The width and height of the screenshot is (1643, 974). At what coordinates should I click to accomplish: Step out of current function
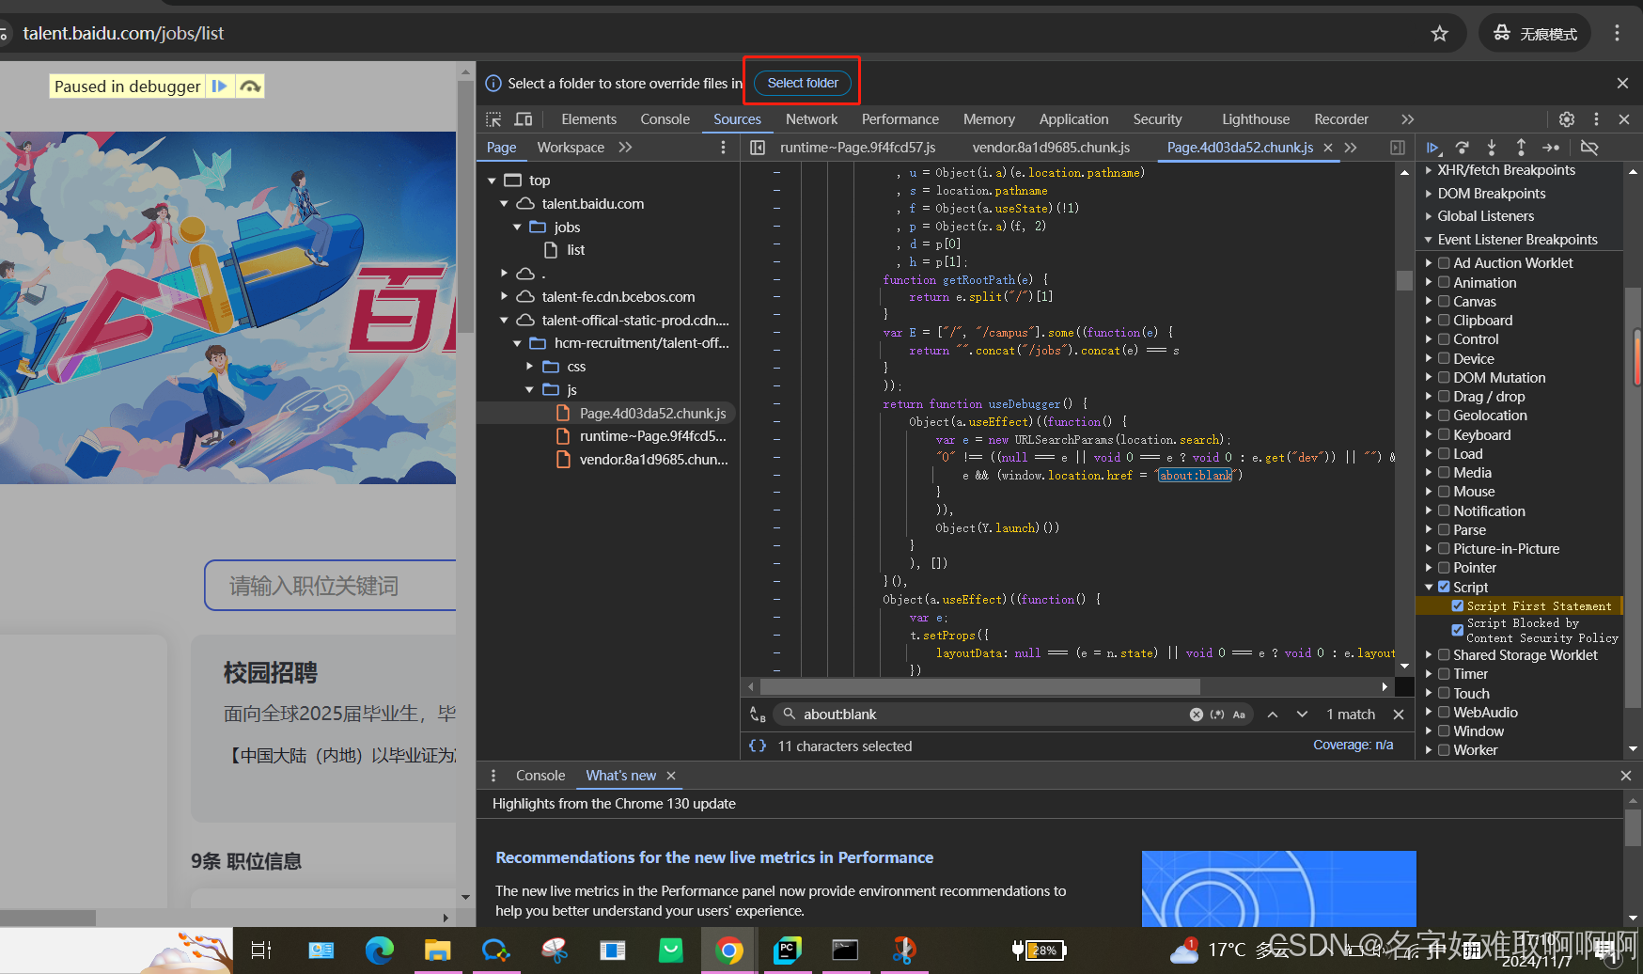(x=1521, y=148)
